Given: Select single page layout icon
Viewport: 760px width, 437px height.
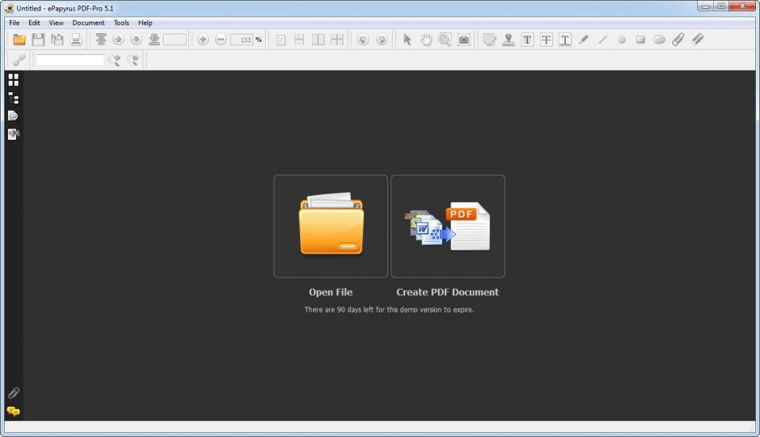Looking at the screenshot, I should pos(281,40).
